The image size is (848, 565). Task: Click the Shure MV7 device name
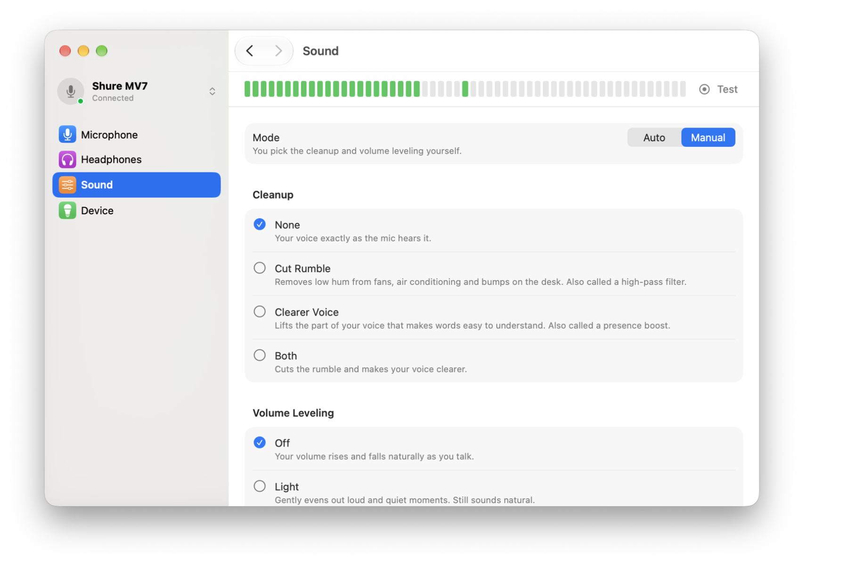(120, 86)
